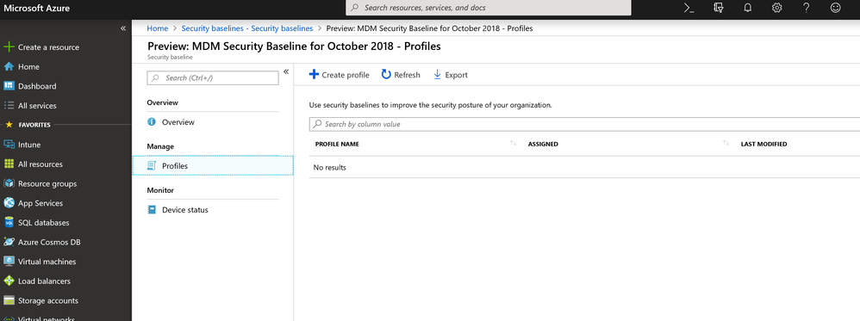This screenshot has height=321, width=860.
Task: Go to Home breadcrumb link
Action: click(x=158, y=28)
